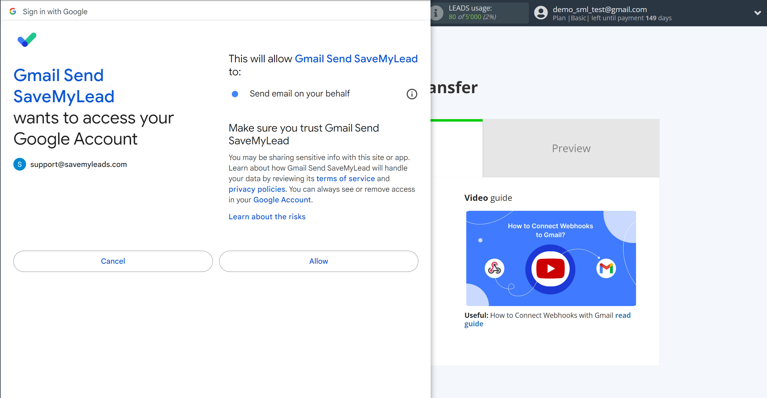This screenshot has height=398, width=767.
Task: Open info icon beside Send email permission
Action: click(412, 94)
